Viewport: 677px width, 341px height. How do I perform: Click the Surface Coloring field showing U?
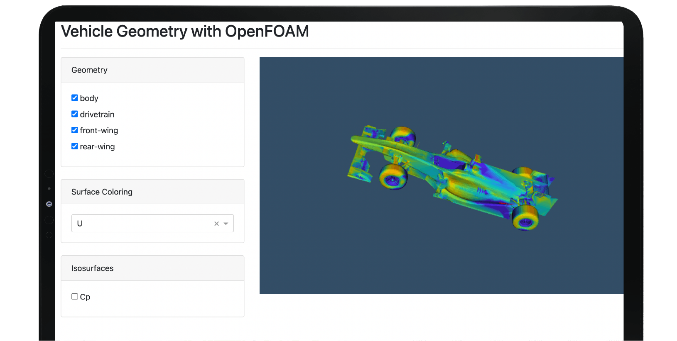tap(152, 223)
